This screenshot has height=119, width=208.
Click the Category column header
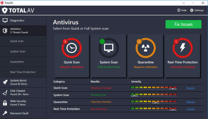(x=59, y=82)
